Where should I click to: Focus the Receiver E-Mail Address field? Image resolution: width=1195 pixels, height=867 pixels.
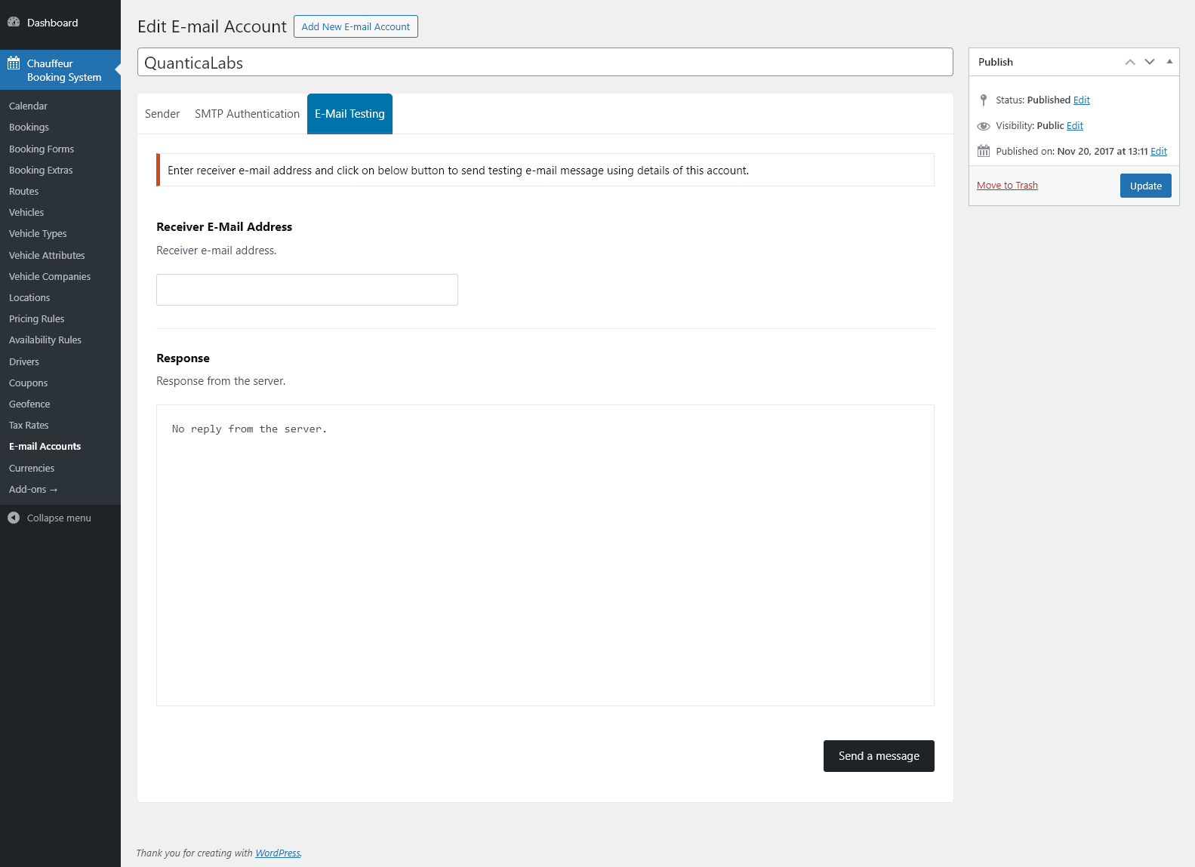coord(307,290)
